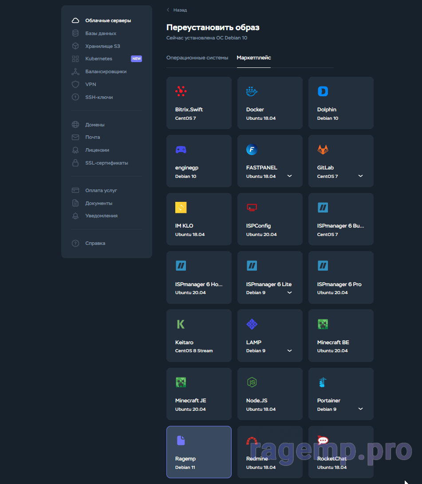
Task: Expand FASTPANEL OS version dropdown
Action: 290,176
